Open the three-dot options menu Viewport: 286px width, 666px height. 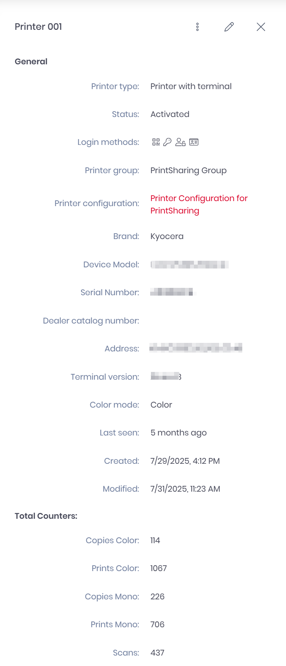click(197, 27)
